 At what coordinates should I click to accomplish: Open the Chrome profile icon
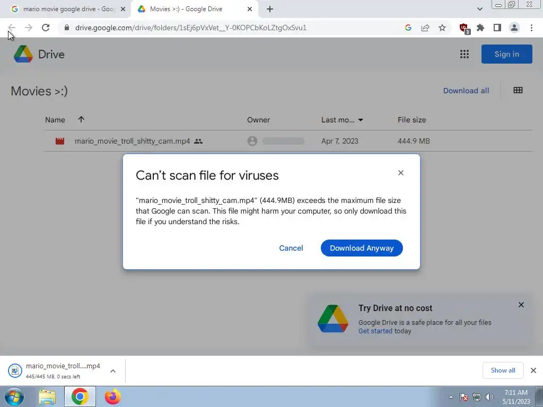point(514,28)
